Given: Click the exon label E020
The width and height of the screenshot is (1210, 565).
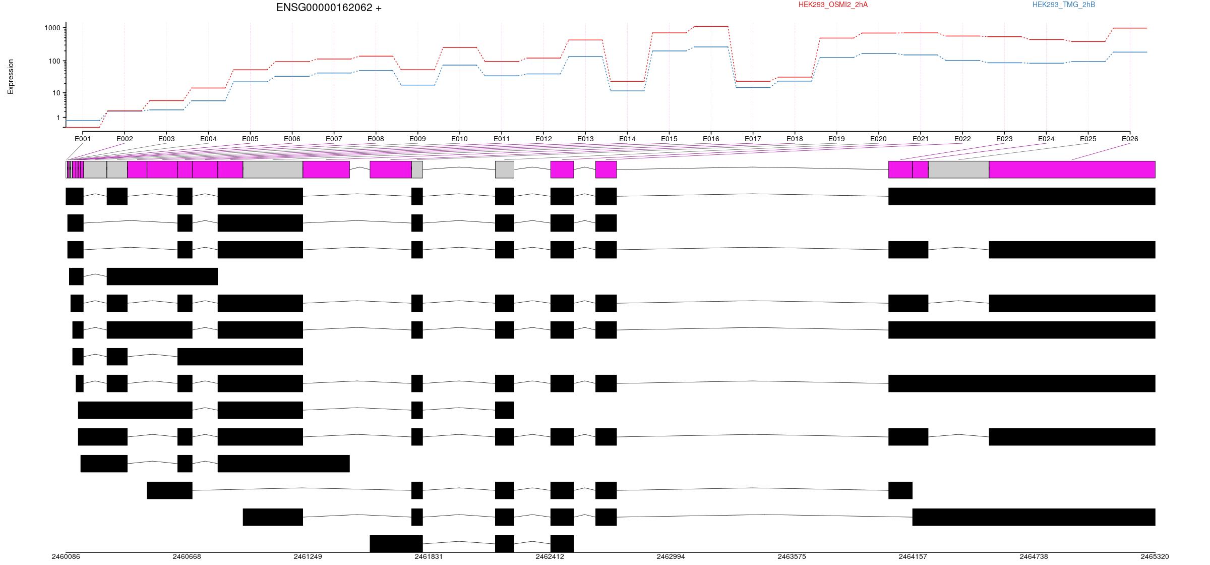Looking at the screenshot, I should point(878,139).
